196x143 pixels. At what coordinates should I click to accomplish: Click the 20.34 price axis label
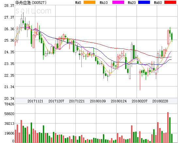9,98
